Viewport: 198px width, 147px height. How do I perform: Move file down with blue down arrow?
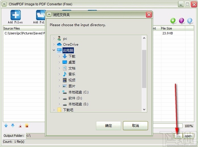[13, 125]
